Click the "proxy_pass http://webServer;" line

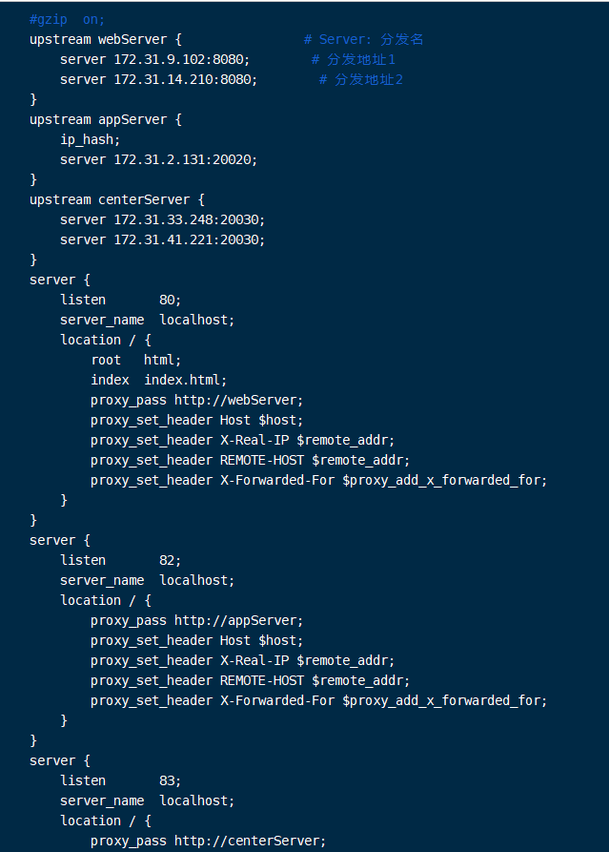tap(197, 400)
